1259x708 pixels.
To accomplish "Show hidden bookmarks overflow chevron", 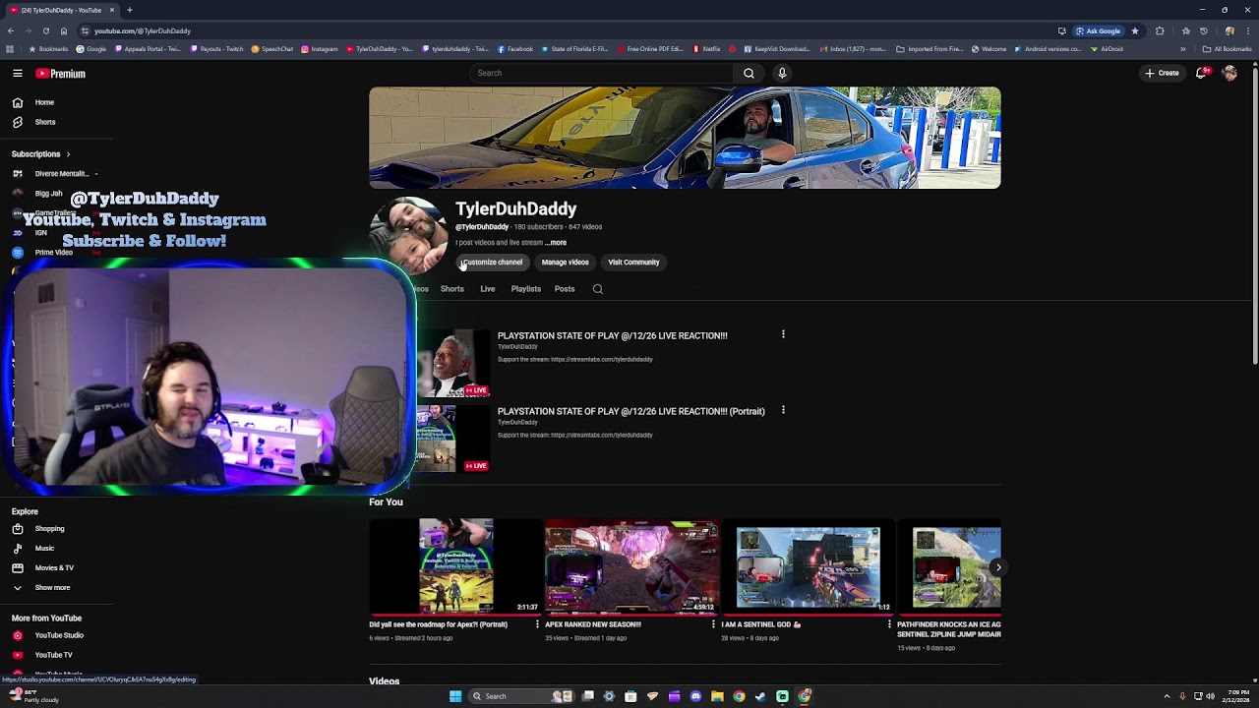I will (1183, 49).
